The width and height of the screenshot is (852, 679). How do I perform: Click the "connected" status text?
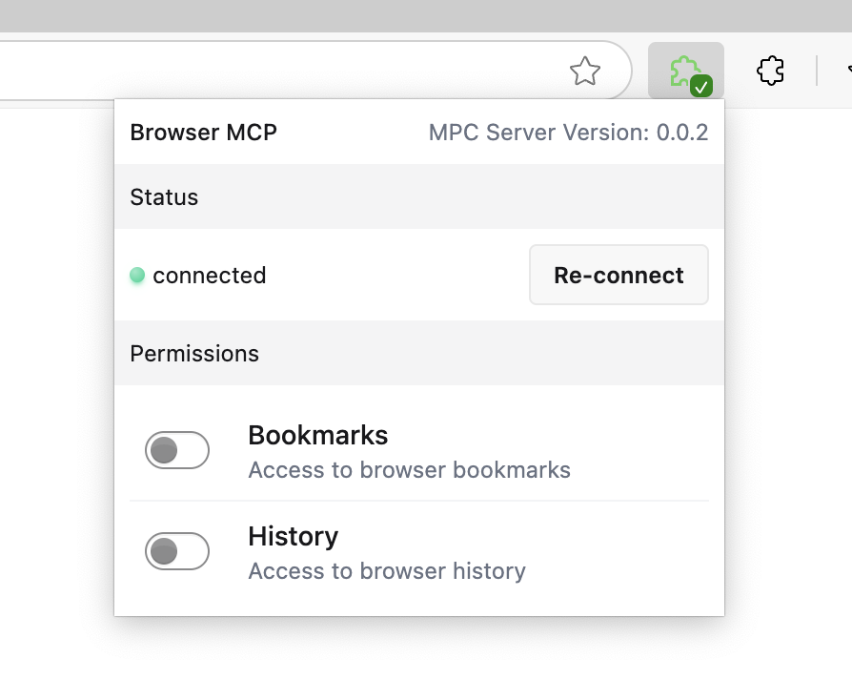209,276
